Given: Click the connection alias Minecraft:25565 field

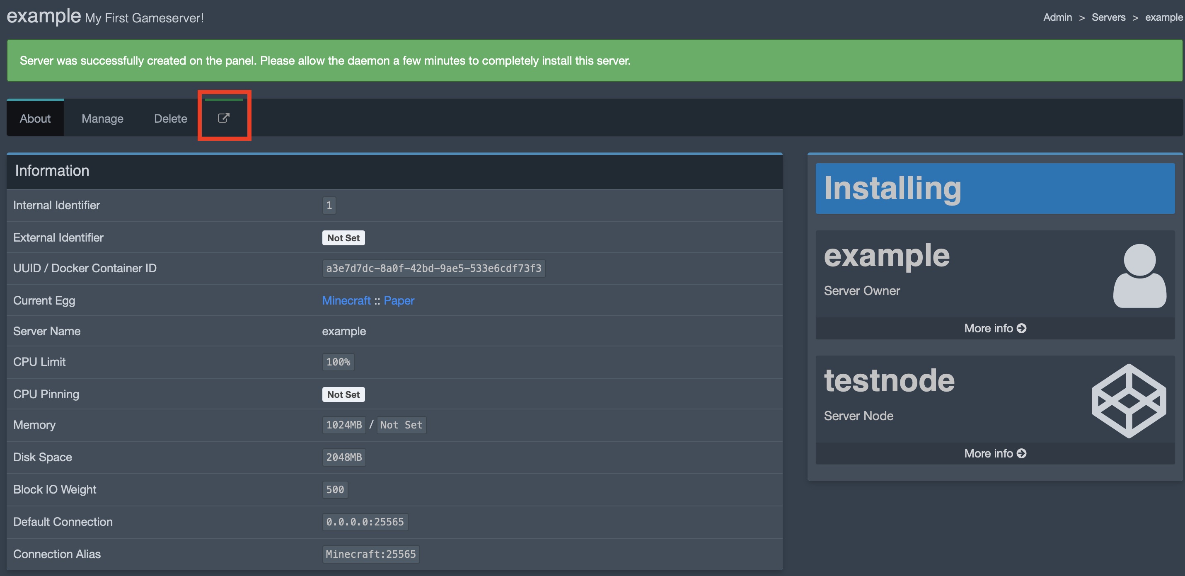Looking at the screenshot, I should (x=370, y=552).
